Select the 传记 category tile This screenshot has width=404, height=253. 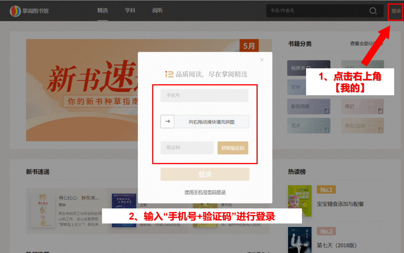362,107
